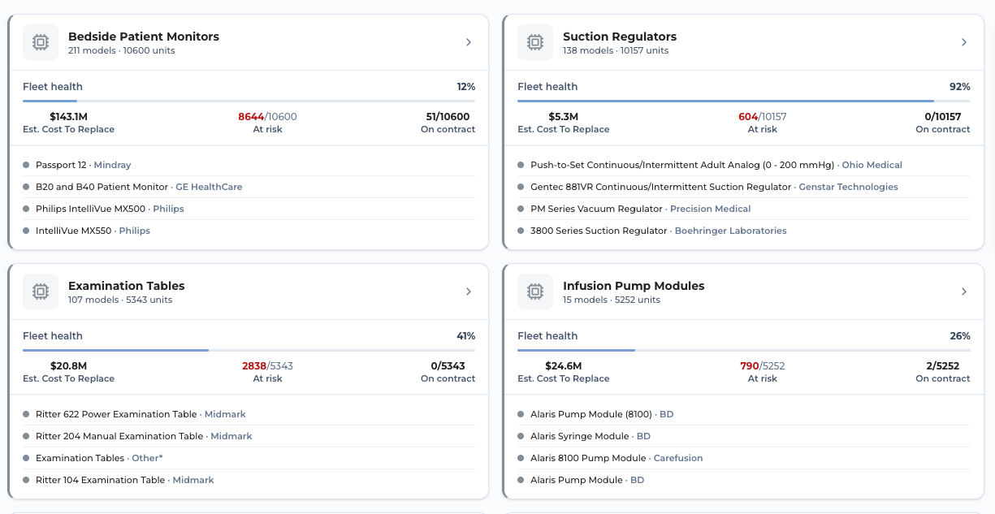Open Midmark link beside Ritter 104 table
995x514 pixels.
point(193,480)
